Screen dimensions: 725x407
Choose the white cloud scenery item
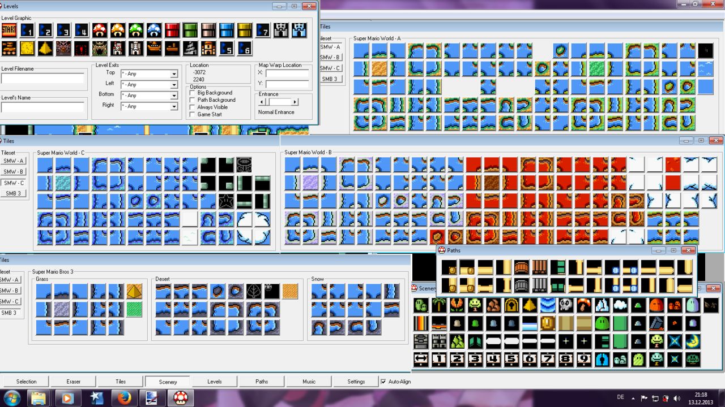coord(620,305)
